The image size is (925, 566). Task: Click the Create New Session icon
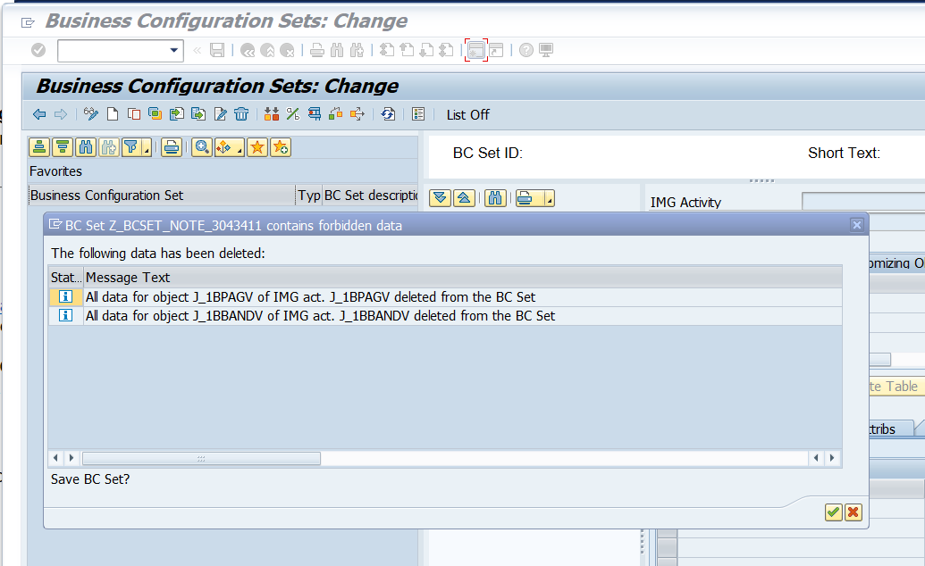click(476, 50)
